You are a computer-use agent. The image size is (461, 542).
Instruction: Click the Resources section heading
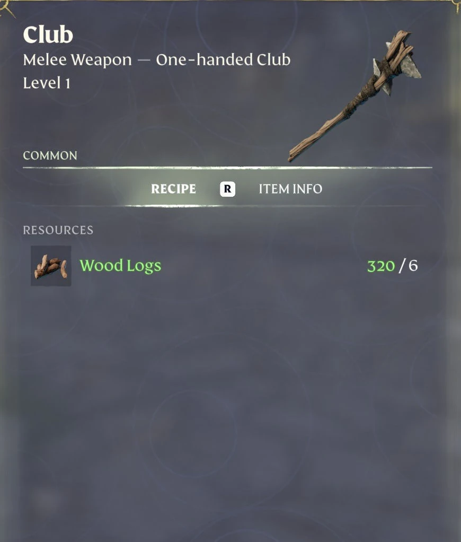pyautogui.click(x=58, y=230)
